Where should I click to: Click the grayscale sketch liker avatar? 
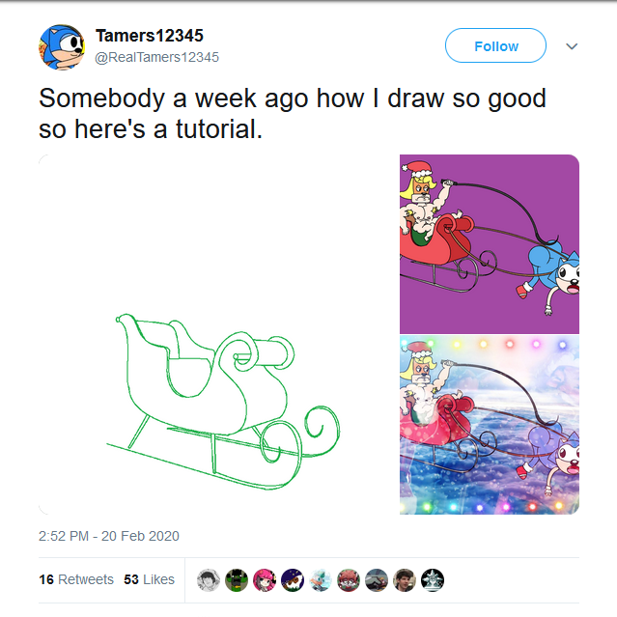point(209,579)
